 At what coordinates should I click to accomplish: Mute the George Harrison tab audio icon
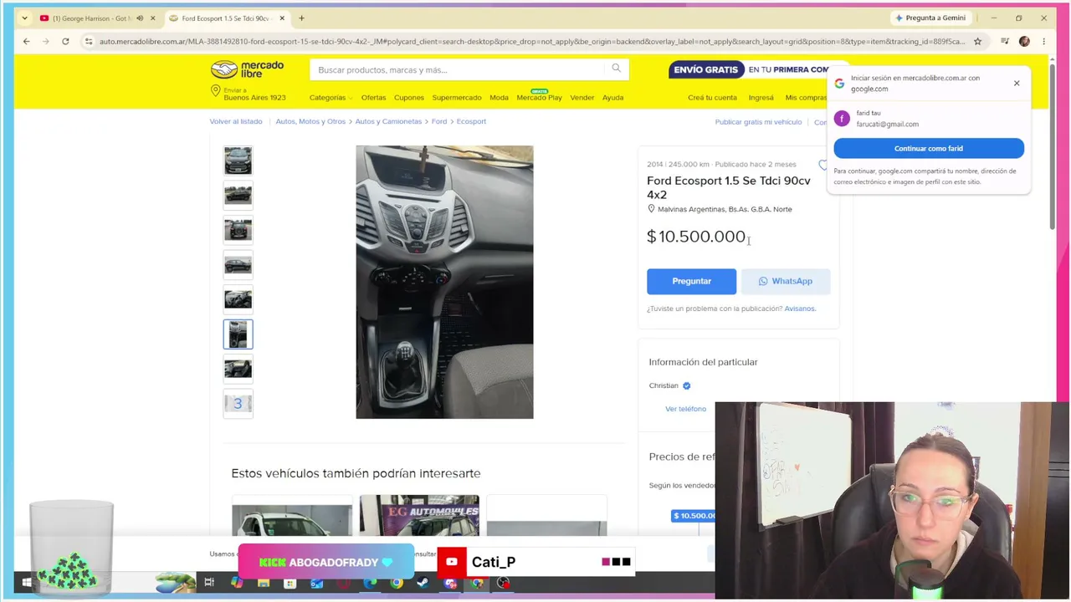point(140,18)
